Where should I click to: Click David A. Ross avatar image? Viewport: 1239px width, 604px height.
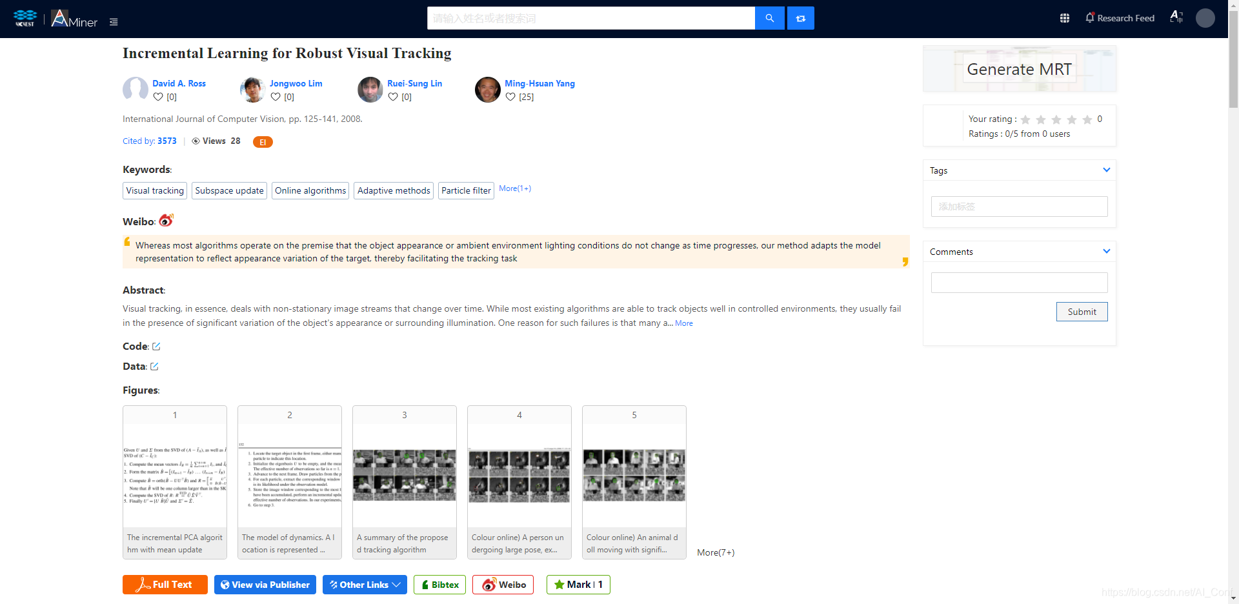pyautogui.click(x=136, y=90)
